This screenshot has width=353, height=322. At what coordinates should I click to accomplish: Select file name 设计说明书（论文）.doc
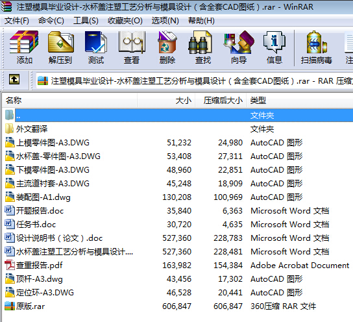click(x=59, y=238)
